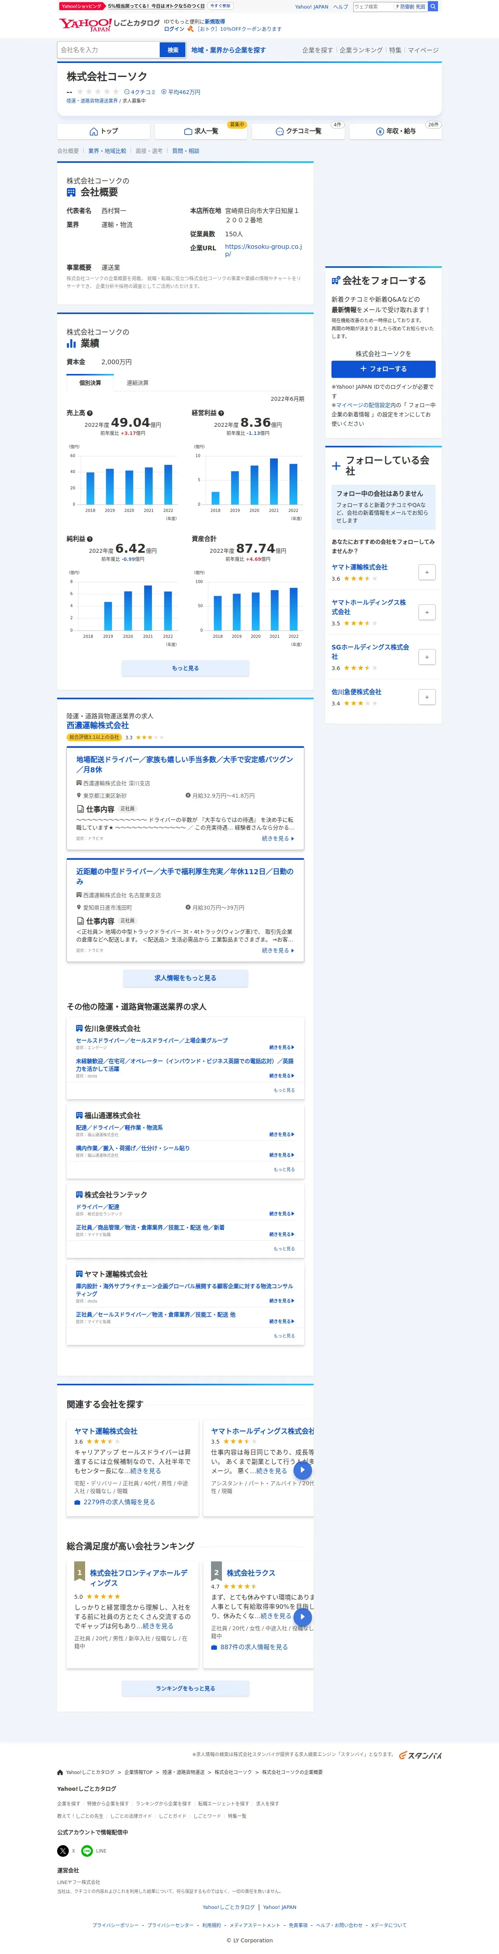
Task: Open 企業ランキング in the header navigation
Action: pos(361,50)
